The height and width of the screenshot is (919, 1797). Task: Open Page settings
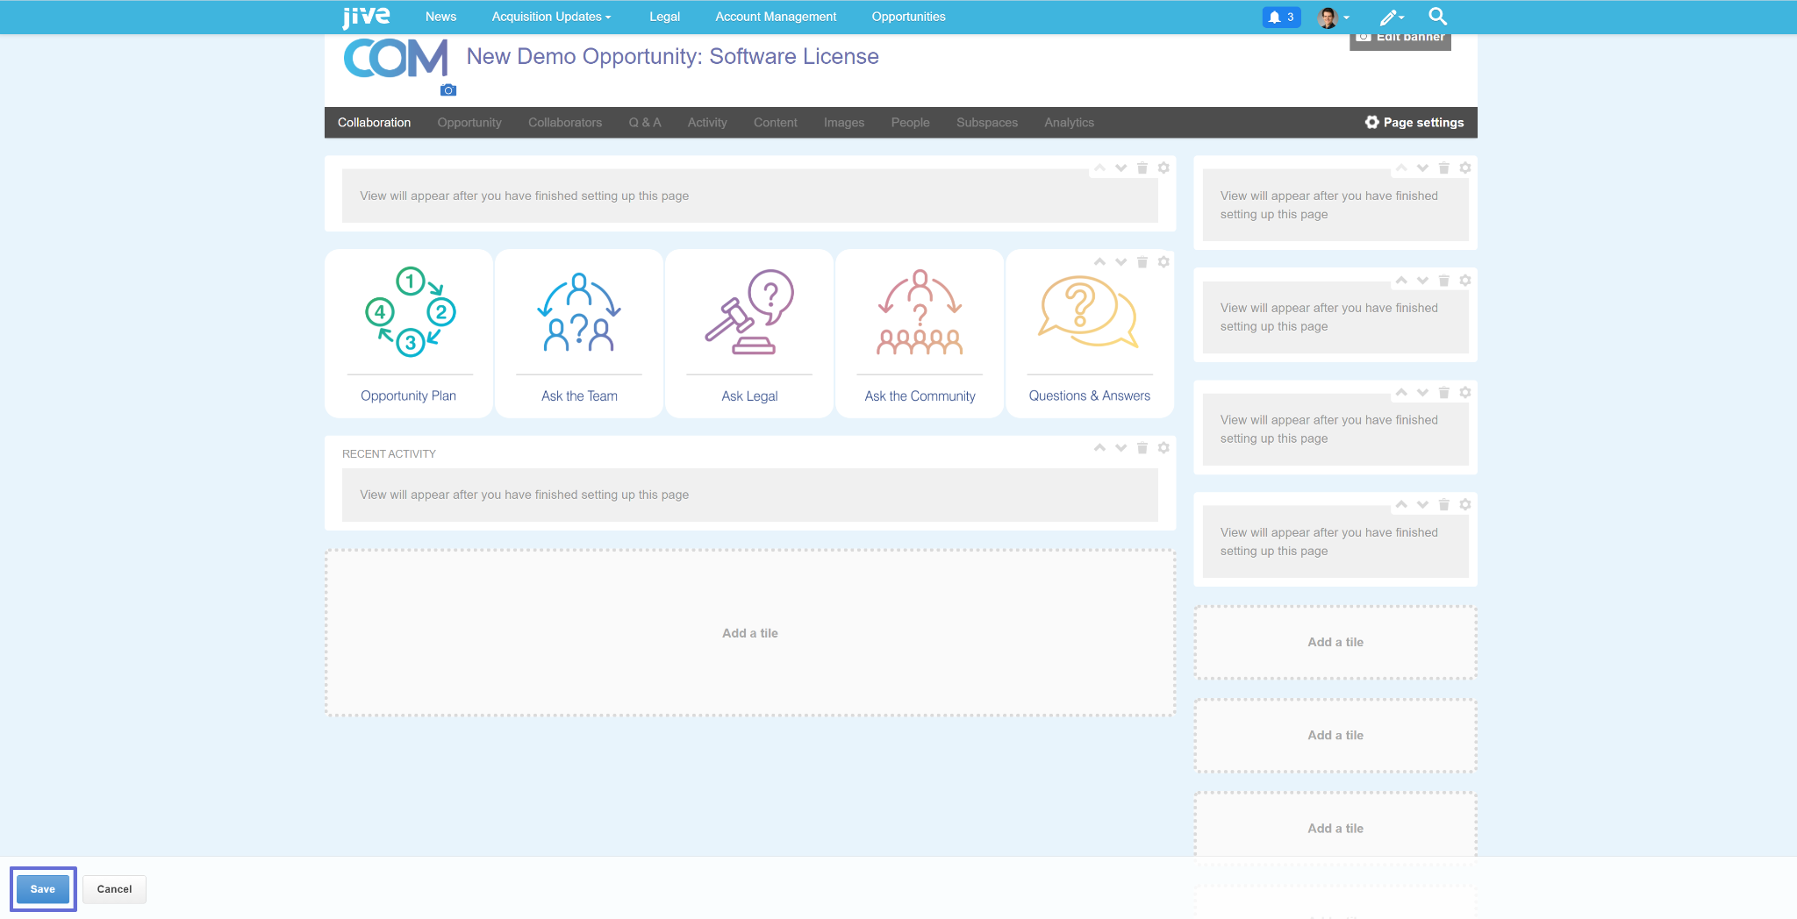coord(1414,122)
